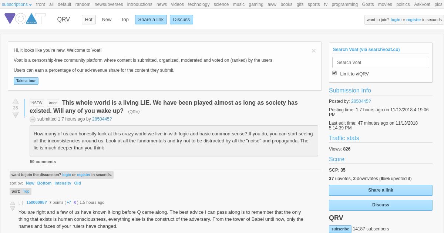This screenshot has height=233, width=444.
Task: Open the science subverse link
Action: (x=221, y=4)
